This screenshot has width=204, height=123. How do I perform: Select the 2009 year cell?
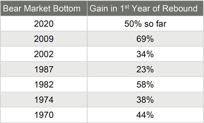[44, 39]
